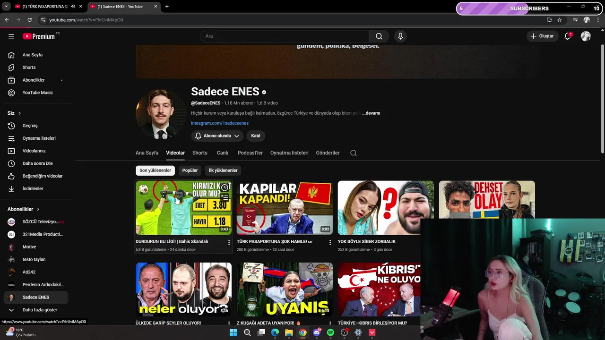Search within channel using magnifier icon
605x340 pixels.
pos(354,153)
